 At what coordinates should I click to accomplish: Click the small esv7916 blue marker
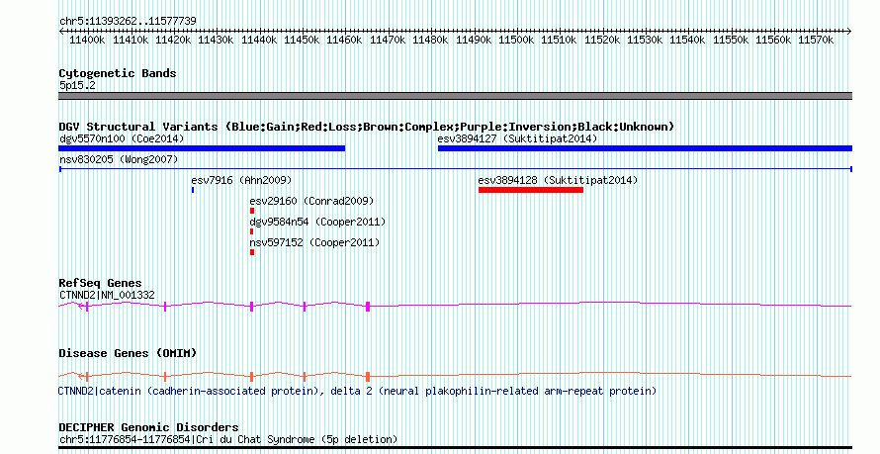[193, 190]
